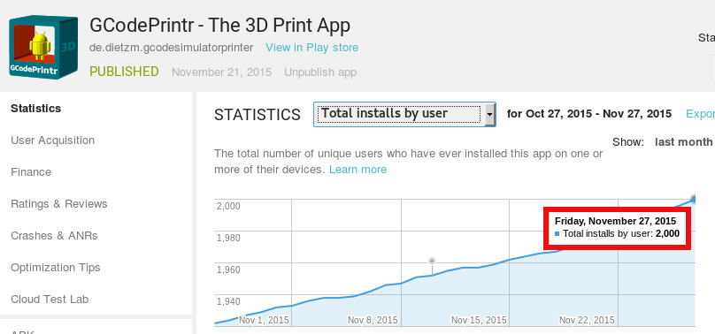This screenshot has height=334, width=715.
Task: Open the View in Play store link
Action: (x=311, y=48)
